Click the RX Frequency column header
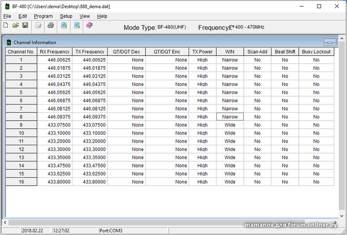347x235 pixels. click(55, 52)
